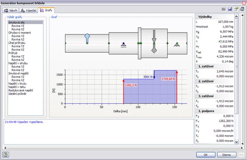
Task: Select Ideální průměr graph entry
Action: pyautogui.click(x=17, y=94)
